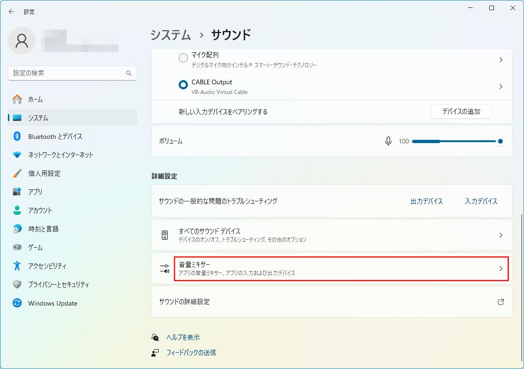Troubleshoot 出力デバイス link
The image size is (524, 369).
click(x=426, y=201)
